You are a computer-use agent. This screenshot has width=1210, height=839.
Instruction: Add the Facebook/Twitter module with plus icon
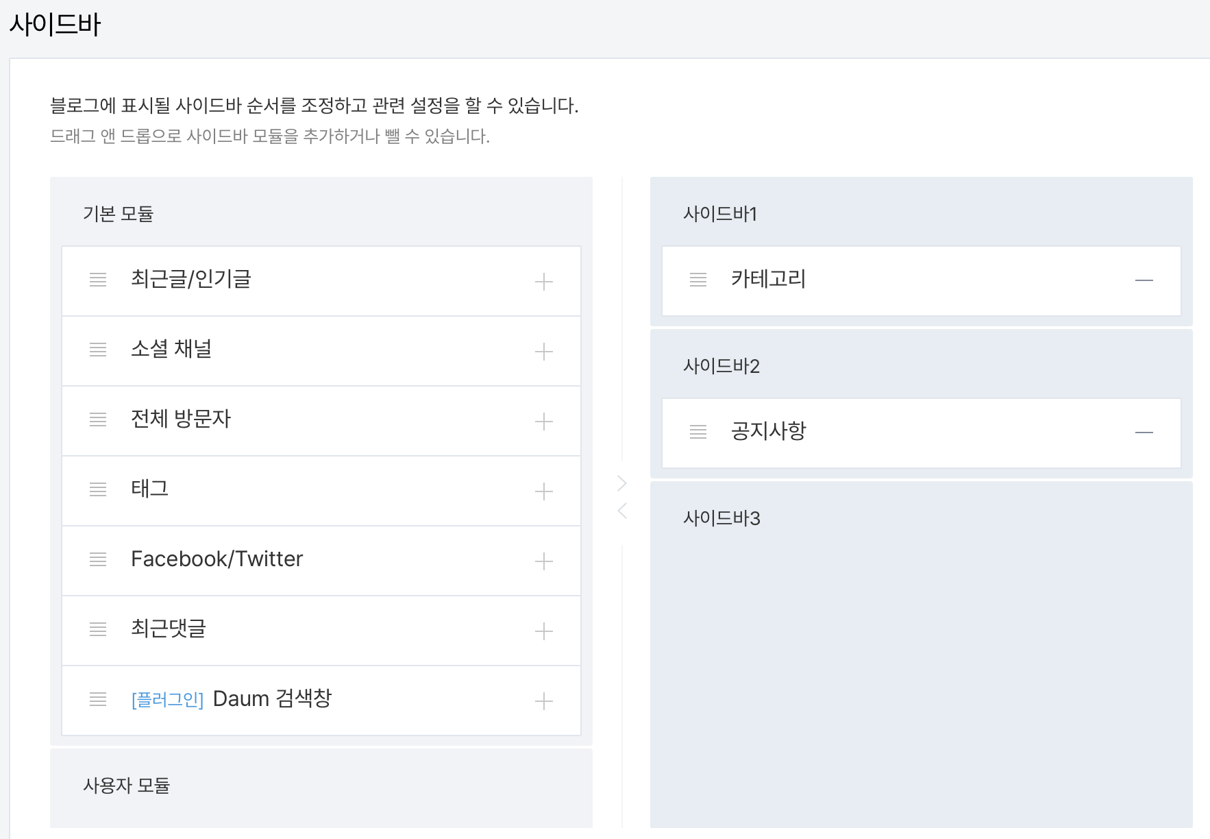pos(544,561)
